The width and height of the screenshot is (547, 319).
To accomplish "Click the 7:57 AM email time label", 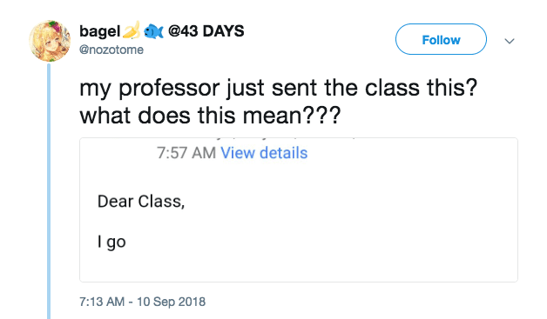I will click(186, 153).
